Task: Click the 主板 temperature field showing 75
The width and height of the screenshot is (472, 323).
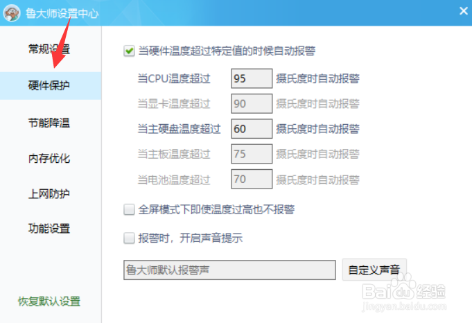Action: (252, 154)
